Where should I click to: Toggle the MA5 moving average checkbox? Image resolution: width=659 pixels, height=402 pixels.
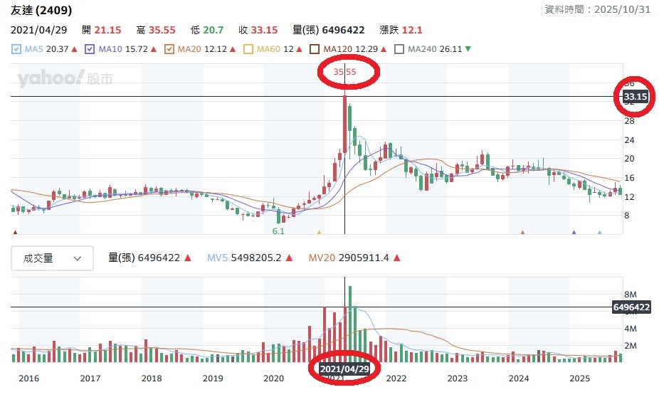click(16, 49)
